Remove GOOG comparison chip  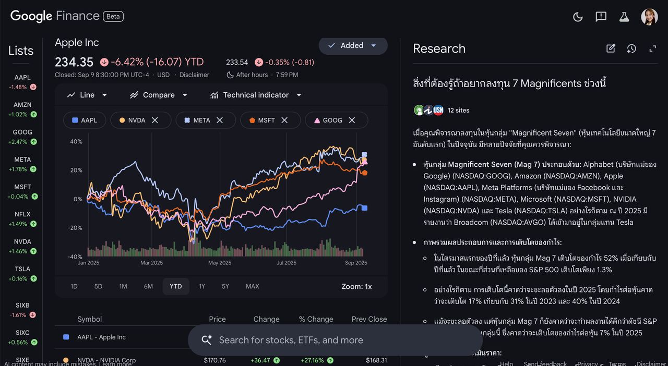pyautogui.click(x=352, y=120)
